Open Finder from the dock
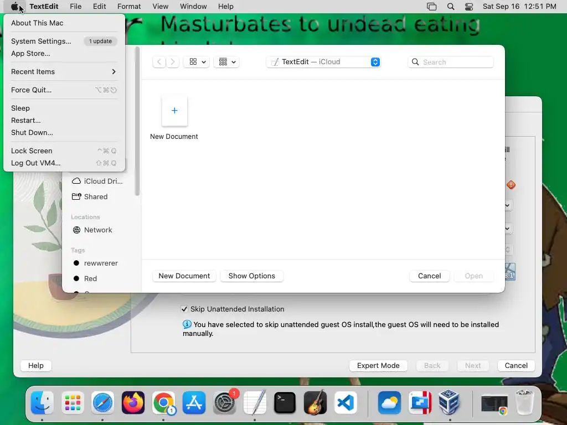This screenshot has height=425, width=567. [42, 402]
